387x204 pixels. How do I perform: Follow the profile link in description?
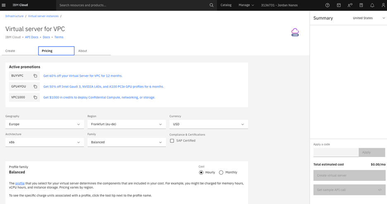tap(20, 183)
